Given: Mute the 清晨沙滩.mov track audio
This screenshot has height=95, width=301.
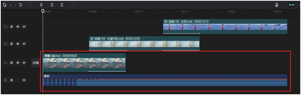Looking at the screenshot, I should (24, 62).
